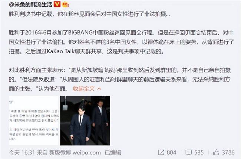Open the Korean text screenshot thumbnail
This screenshot has height=159, width=241.
34,121
